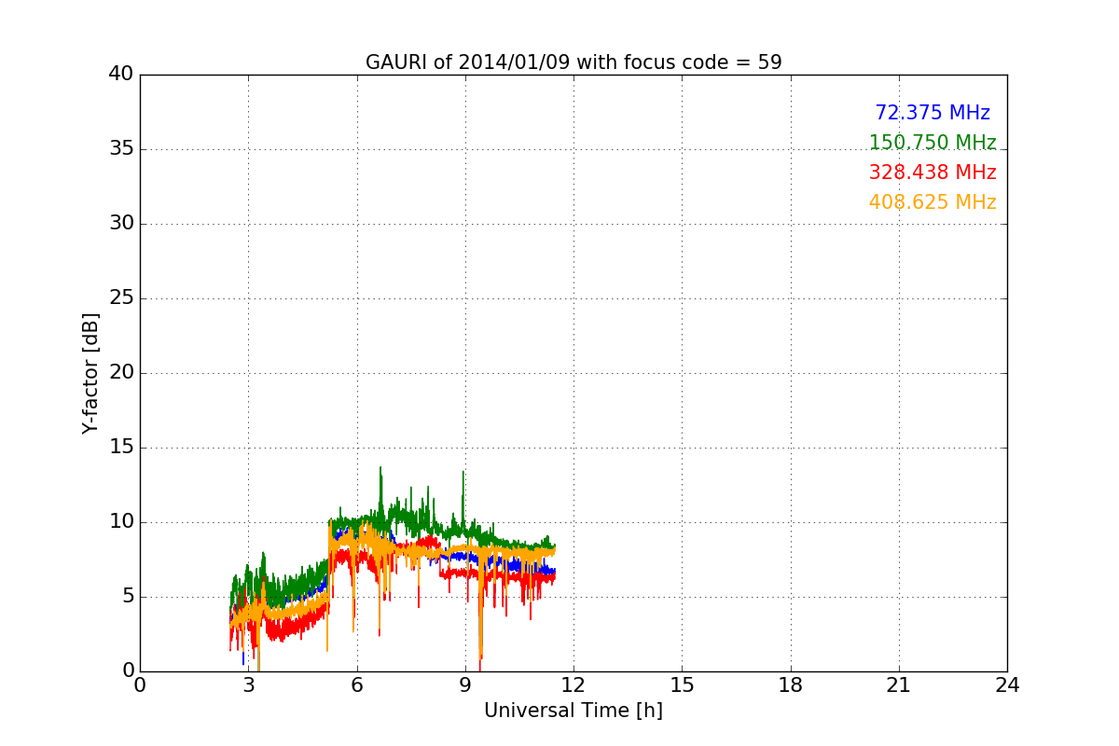The height and width of the screenshot is (746, 1119).
Task: Click the y-axis tick label '20'
Action: [x=121, y=373]
